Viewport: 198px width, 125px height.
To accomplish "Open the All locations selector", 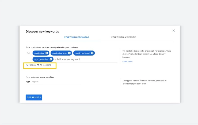I will click(x=45, y=65).
